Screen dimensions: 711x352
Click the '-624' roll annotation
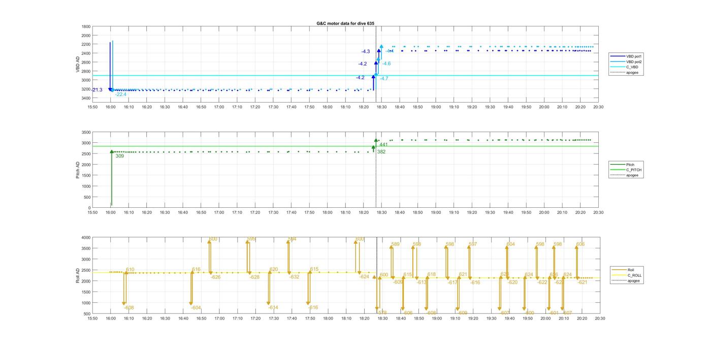[x=364, y=277]
